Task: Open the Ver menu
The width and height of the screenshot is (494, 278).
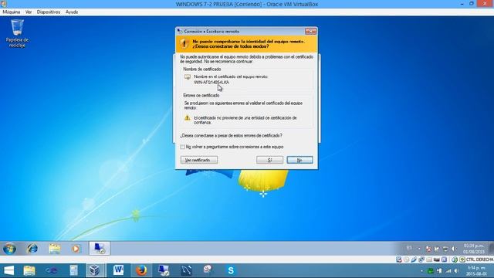Action: (x=29, y=12)
